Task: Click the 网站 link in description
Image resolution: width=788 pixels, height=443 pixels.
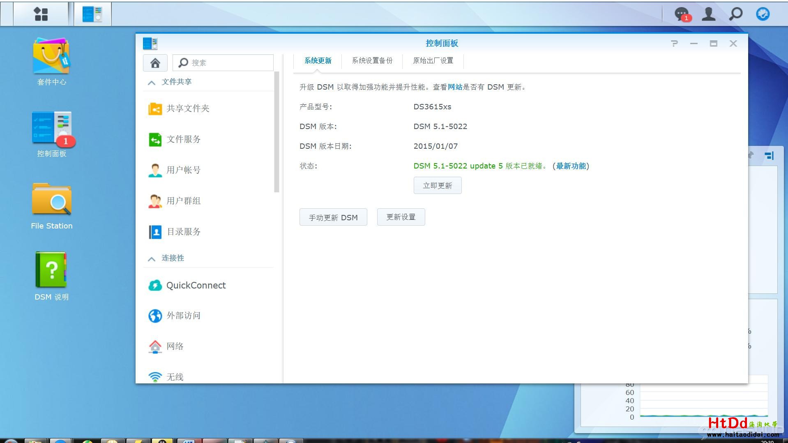Action: 455,87
